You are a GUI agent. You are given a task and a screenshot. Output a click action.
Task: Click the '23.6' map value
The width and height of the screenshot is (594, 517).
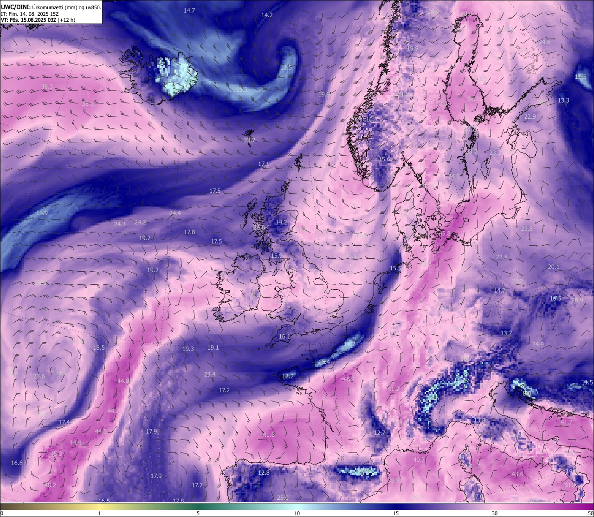pyautogui.click(x=39, y=376)
